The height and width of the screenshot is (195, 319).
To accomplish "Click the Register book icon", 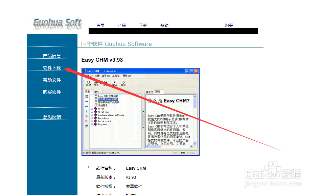I will click(95, 124).
